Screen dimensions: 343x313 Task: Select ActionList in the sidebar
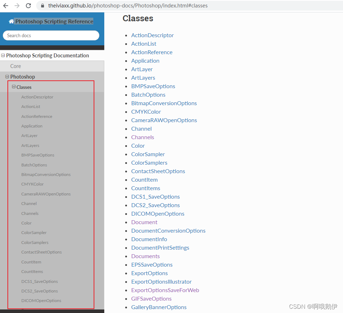click(x=31, y=107)
